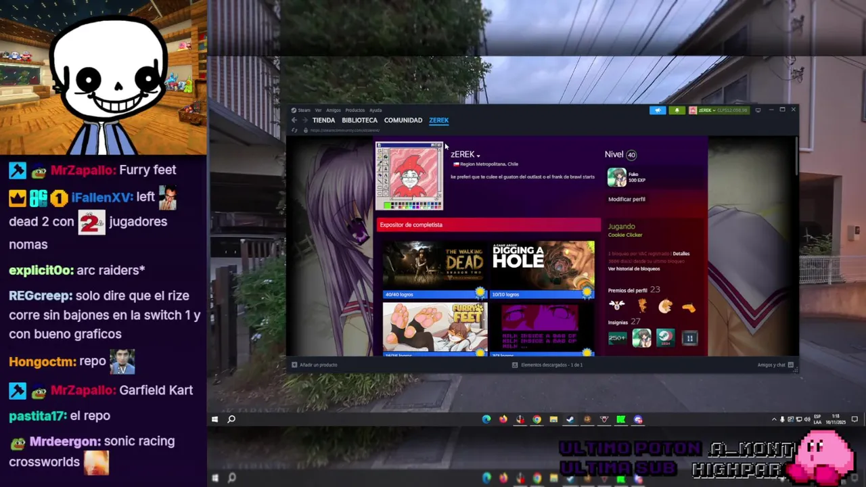Open the Windows Start menu
866x487 pixels.
point(214,419)
